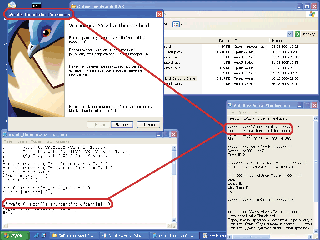320x240 pixels.
Task: Click the Изменен column header in Explorer
Action: pyautogui.click(x=288, y=41)
